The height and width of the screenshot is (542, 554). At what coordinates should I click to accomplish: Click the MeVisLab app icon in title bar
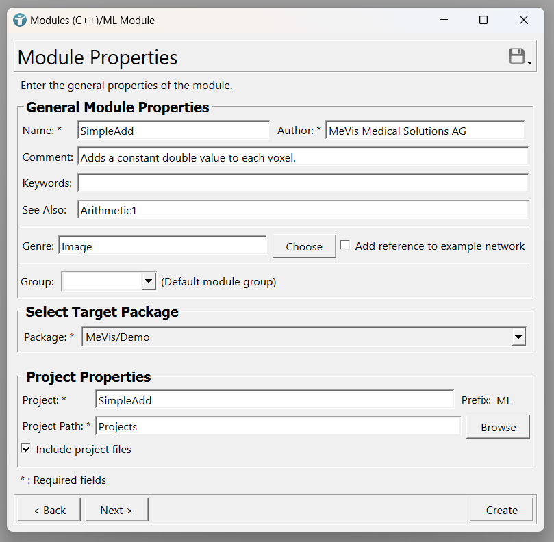coord(20,20)
